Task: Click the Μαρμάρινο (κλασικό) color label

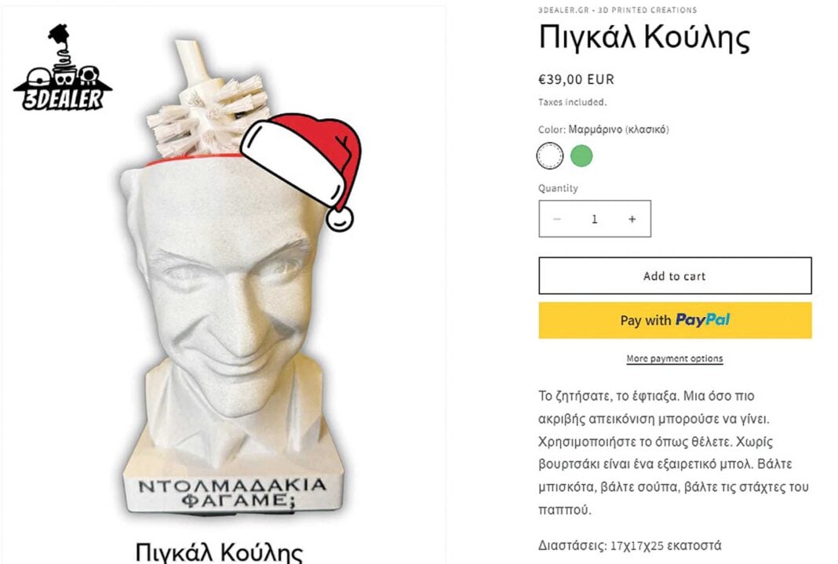Action: (618, 129)
